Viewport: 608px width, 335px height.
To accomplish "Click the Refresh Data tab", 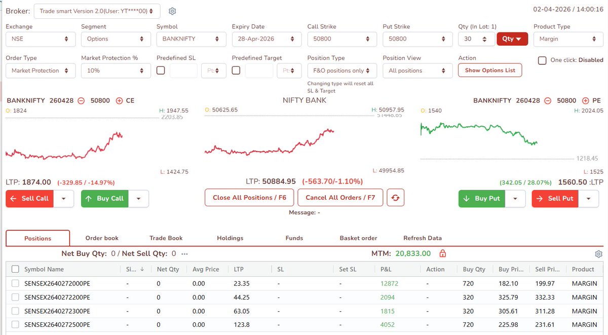I will point(423,238).
